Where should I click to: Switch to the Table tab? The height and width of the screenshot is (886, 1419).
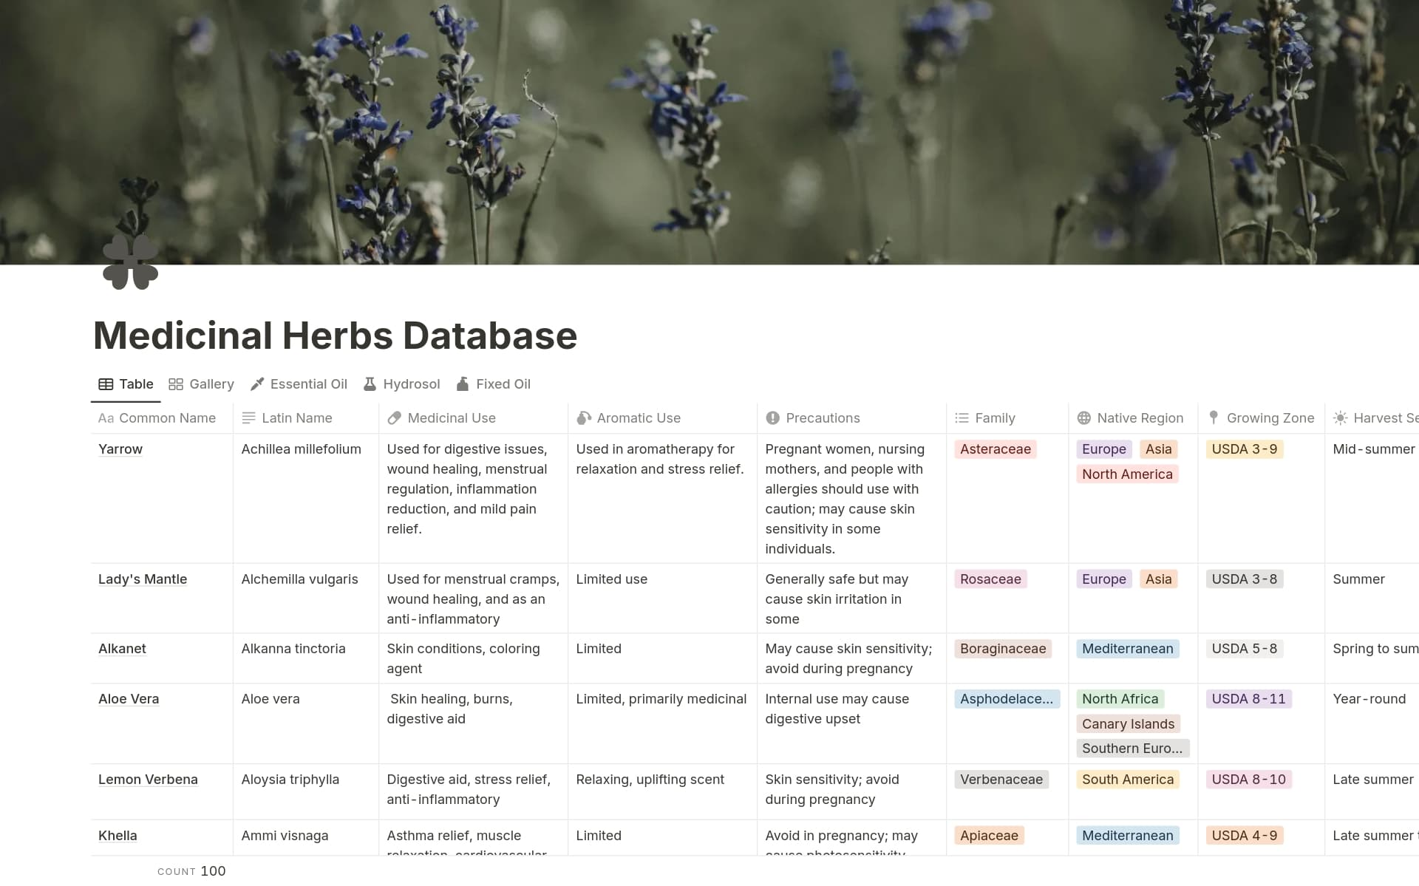(126, 384)
